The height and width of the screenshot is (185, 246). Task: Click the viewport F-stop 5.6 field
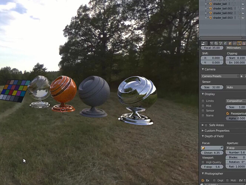tap(212, 167)
